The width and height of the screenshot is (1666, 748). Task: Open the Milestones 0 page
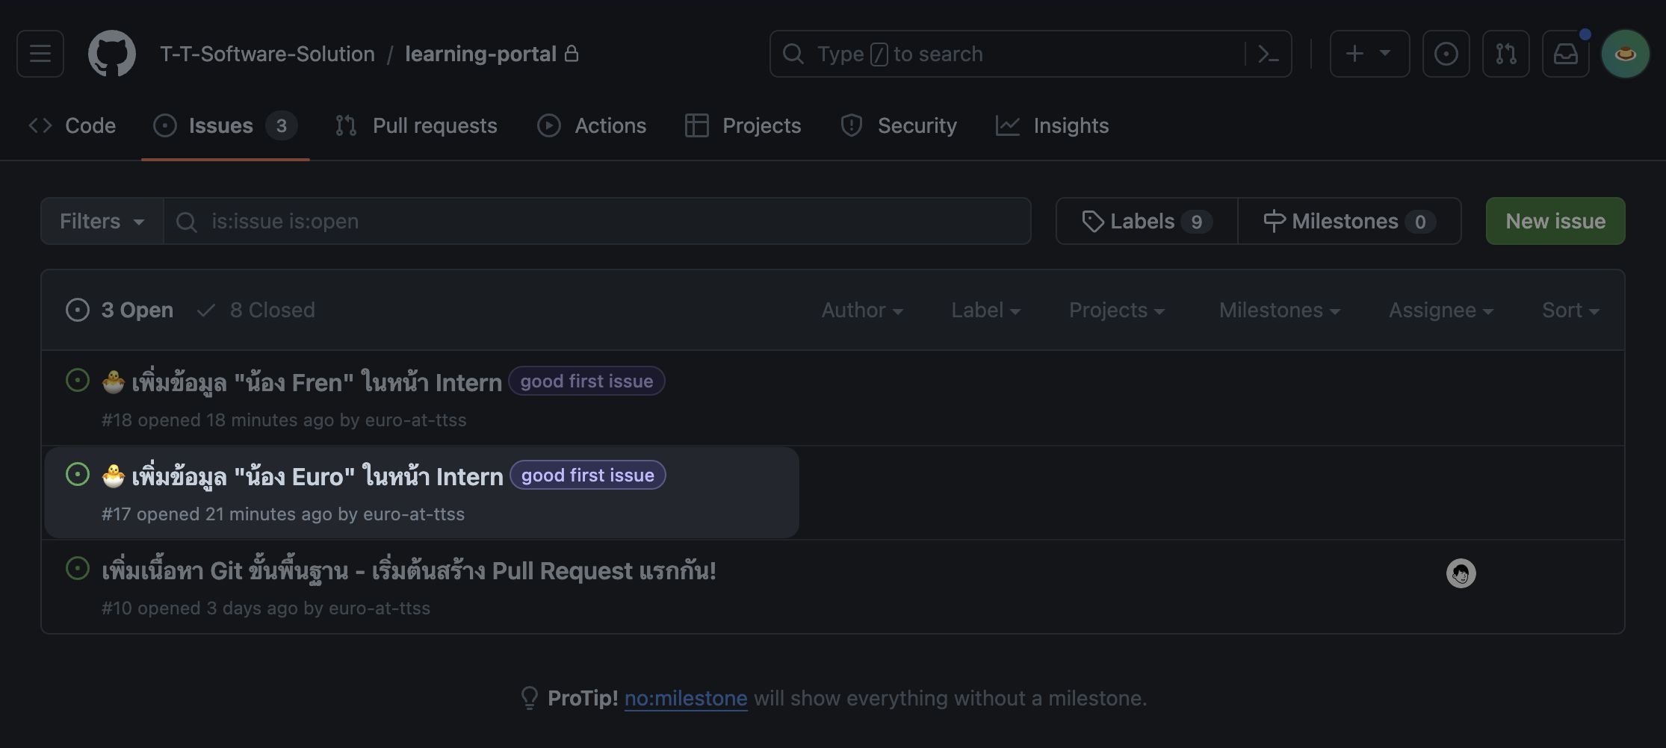tap(1349, 221)
